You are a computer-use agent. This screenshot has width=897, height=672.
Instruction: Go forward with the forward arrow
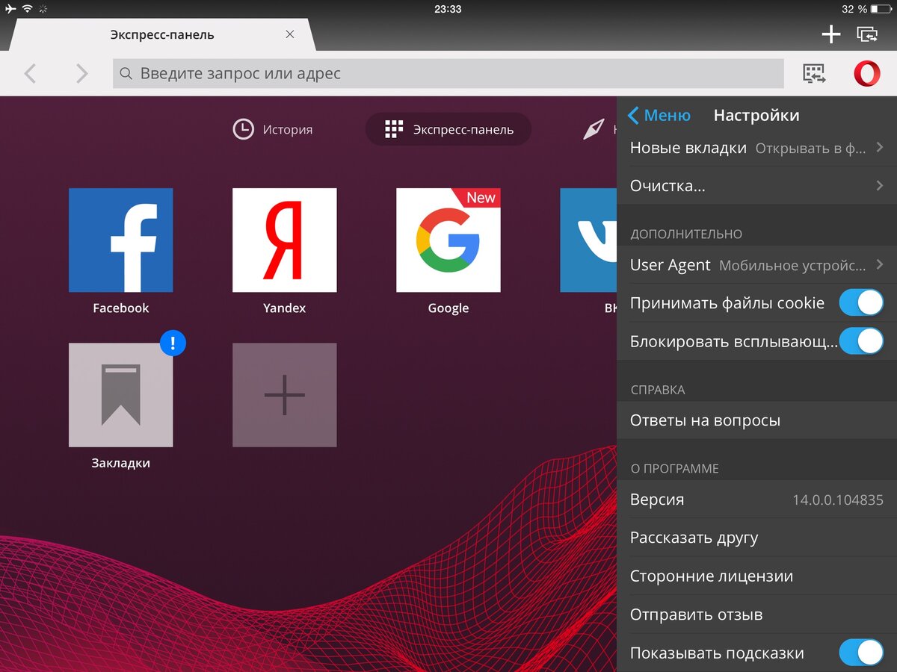pyautogui.click(x=81, y=73)
